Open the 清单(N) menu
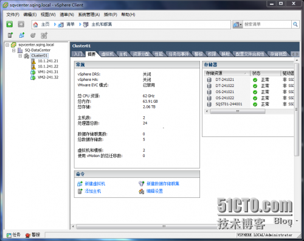The height and width of the screenshot is (241, 304). [67, 15]
